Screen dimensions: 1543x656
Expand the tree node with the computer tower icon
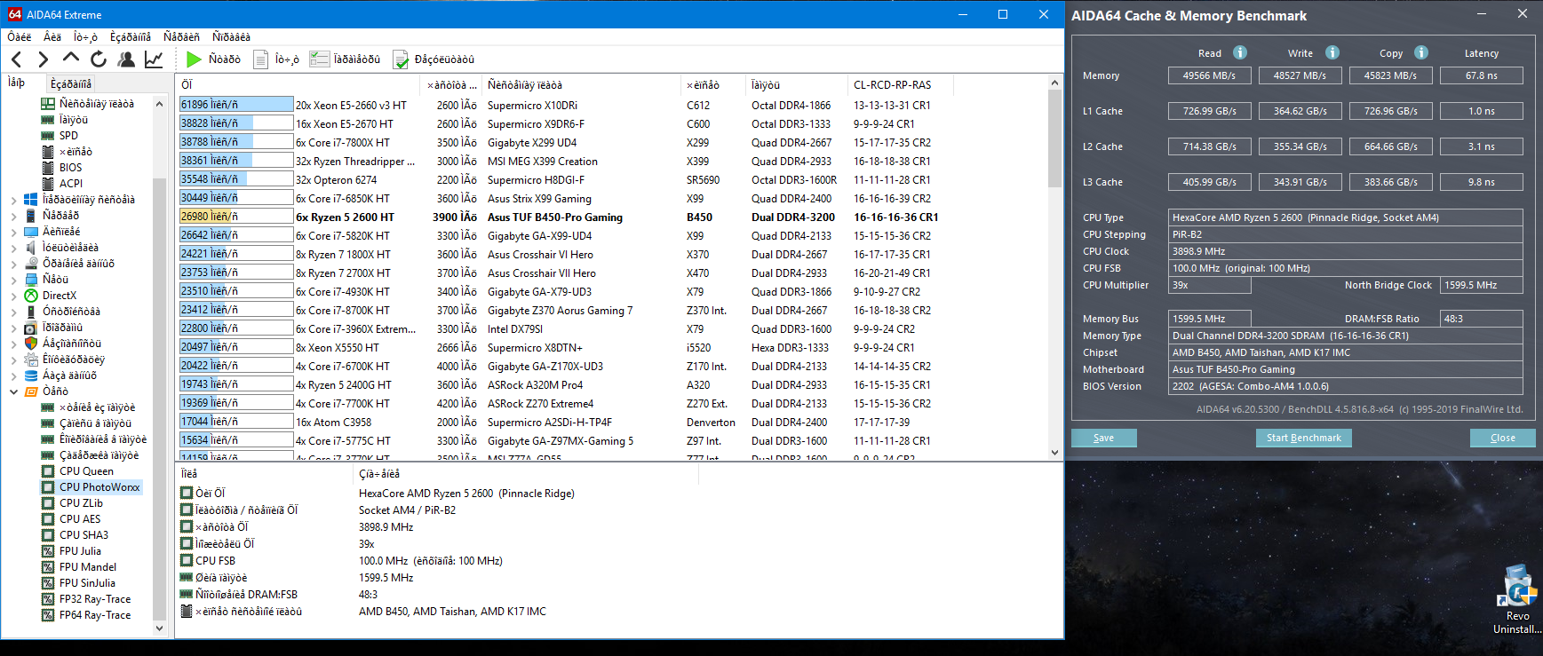coord(13,216)
